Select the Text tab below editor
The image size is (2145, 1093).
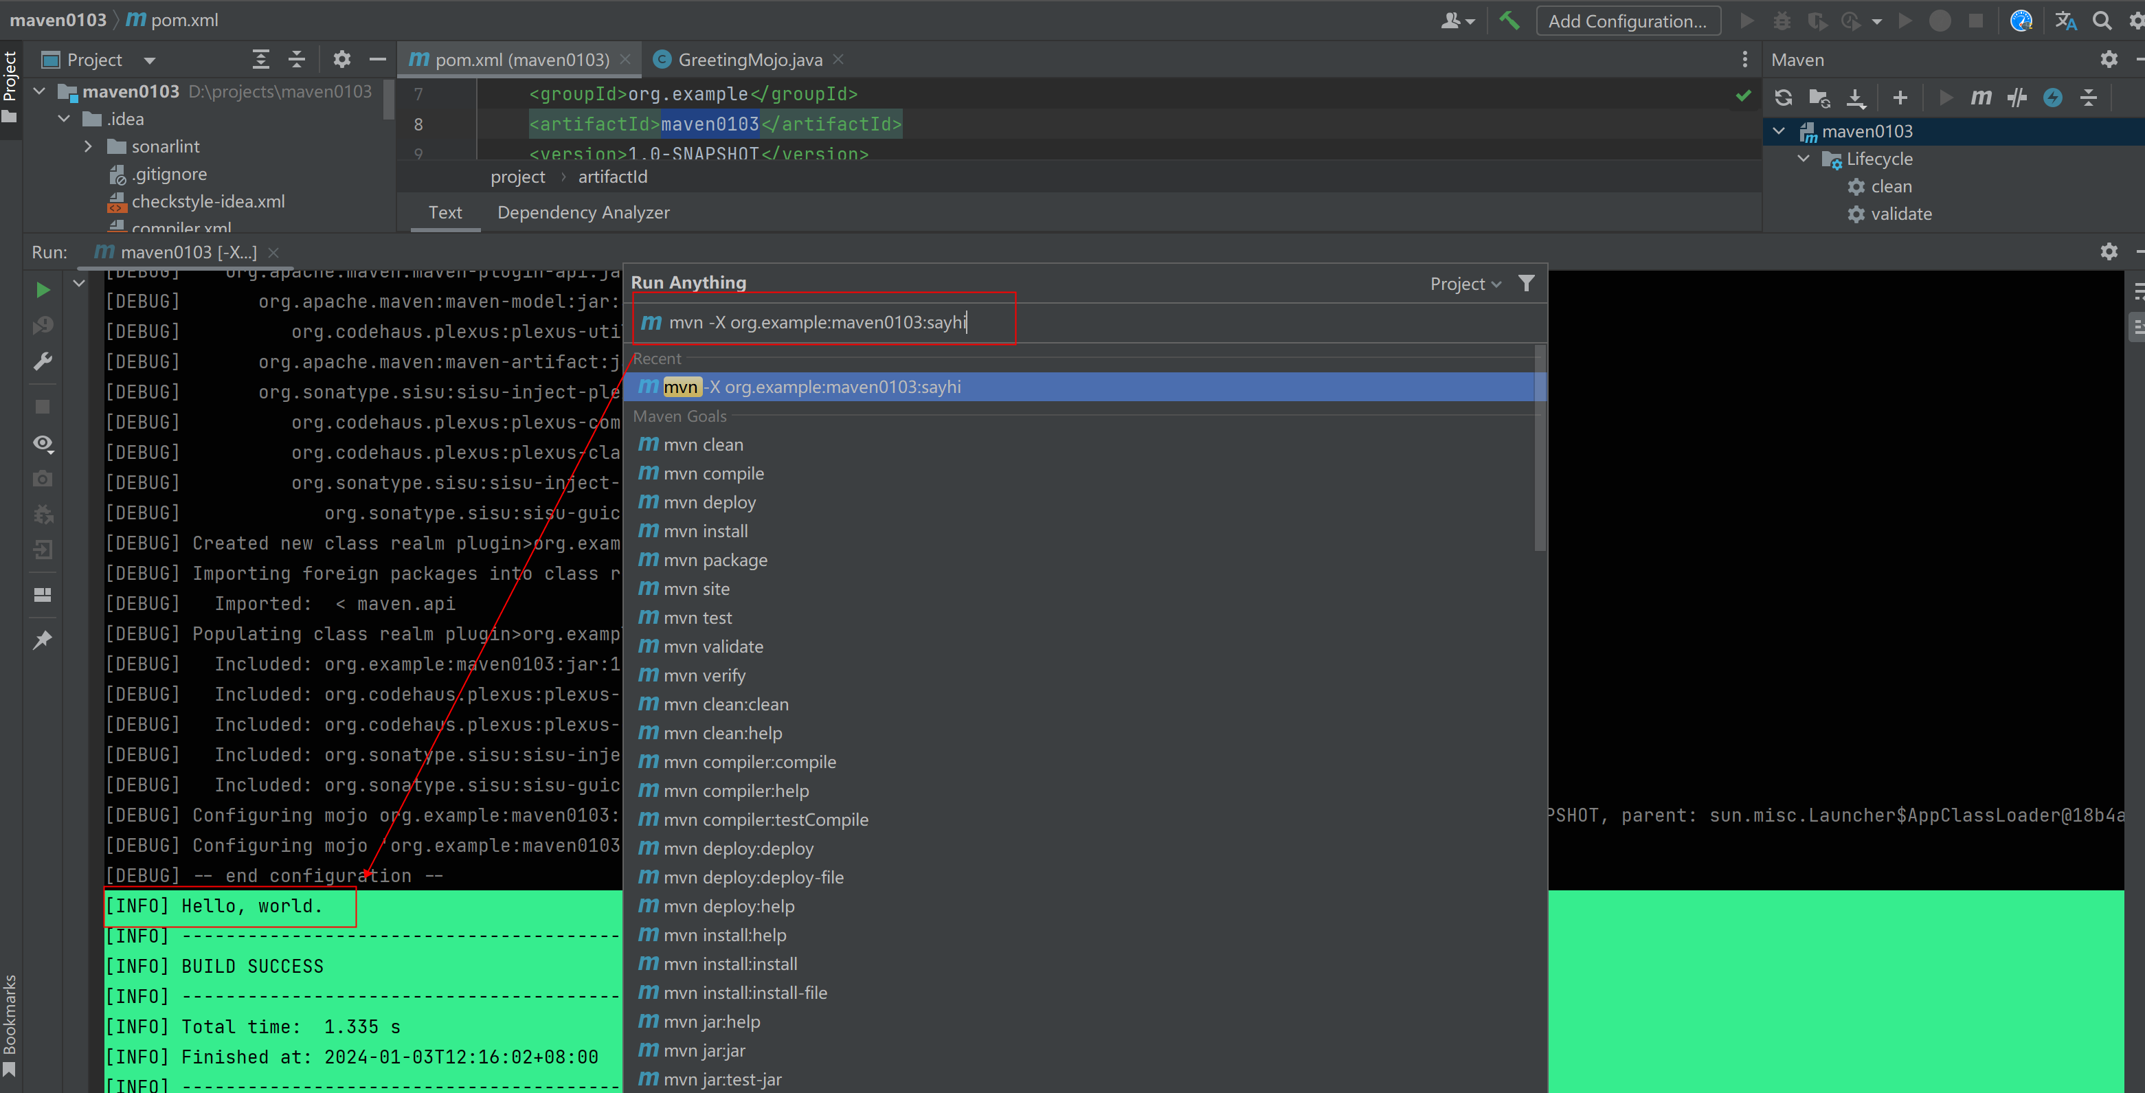point(445,212)
